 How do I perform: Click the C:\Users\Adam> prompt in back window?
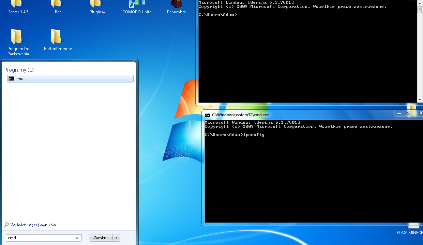click(x=217, y=15)
